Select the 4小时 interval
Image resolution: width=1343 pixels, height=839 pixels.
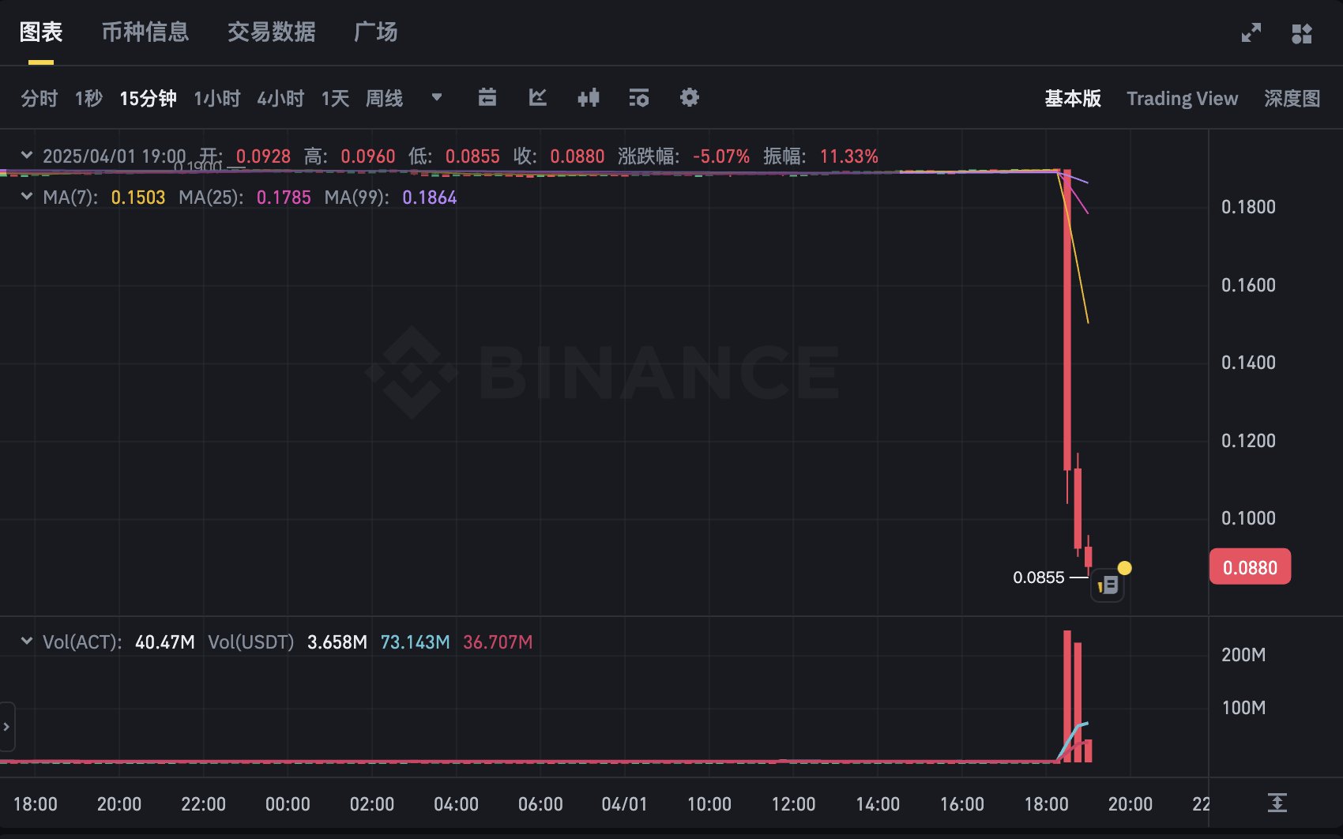[280, 99]
